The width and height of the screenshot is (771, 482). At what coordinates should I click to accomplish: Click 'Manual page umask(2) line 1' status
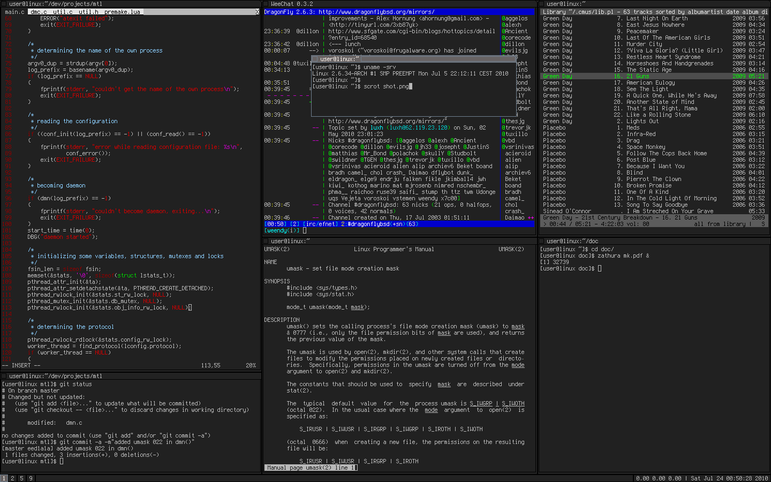point(311,468)
